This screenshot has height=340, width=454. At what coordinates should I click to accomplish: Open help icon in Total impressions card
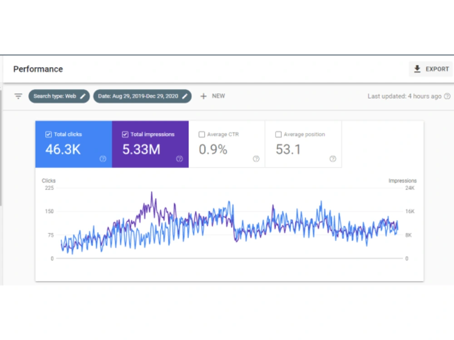point(179,158)
